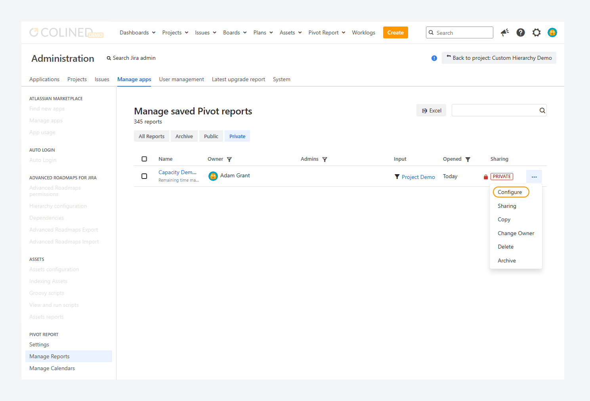Open the Capacity Dem... report link
Viewport: 590px width, 401px height.
point(178,172)
